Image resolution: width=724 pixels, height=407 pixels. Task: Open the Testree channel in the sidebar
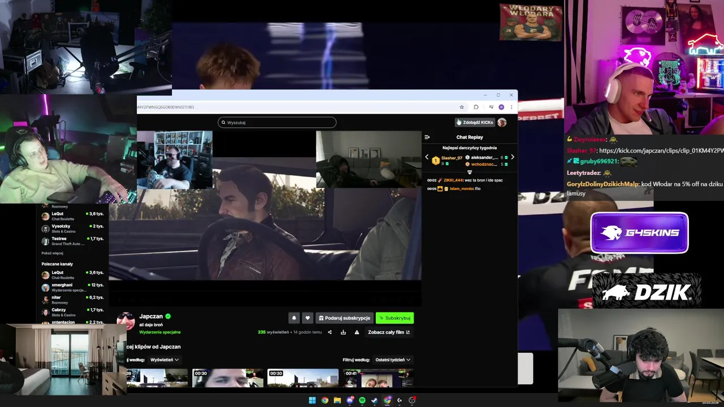click(72, 241)
